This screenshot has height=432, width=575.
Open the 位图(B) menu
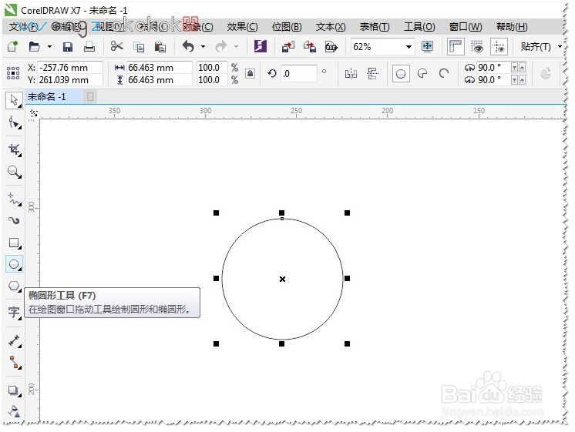[x=287, y=27]
